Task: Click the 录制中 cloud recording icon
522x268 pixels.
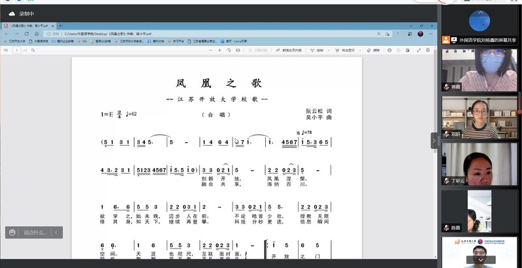Action: tap(12, 14)
